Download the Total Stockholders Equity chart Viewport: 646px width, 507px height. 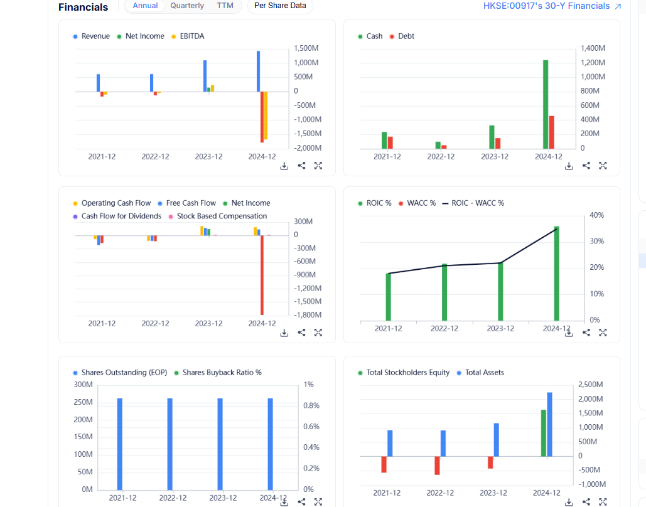coord(569,502)
